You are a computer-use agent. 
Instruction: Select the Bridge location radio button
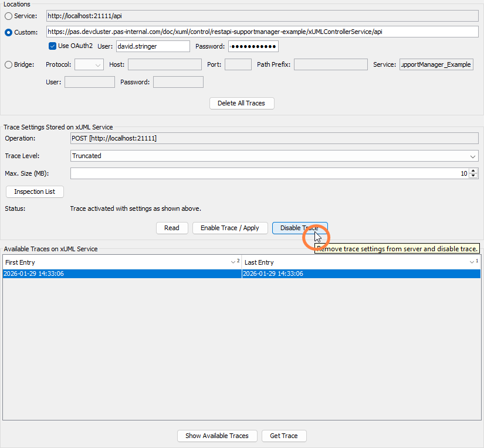[x=8, y=65]
